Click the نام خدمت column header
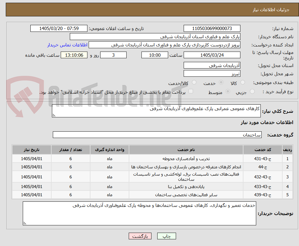 (x=186, y=150)
